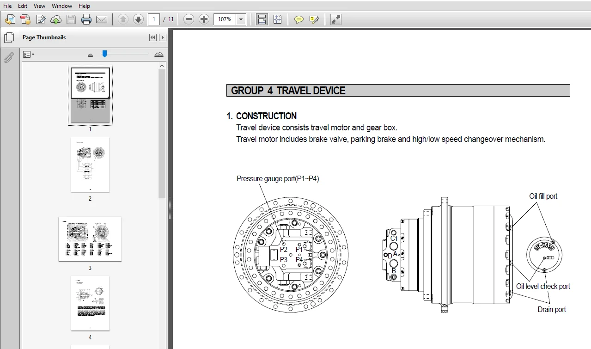
Task: Select page 2 thumbnail
Action: click(x=90, y=165)
